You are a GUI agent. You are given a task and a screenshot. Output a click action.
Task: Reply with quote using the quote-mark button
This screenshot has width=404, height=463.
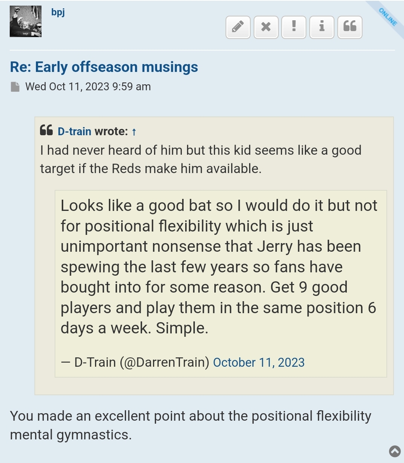(350, 27)
